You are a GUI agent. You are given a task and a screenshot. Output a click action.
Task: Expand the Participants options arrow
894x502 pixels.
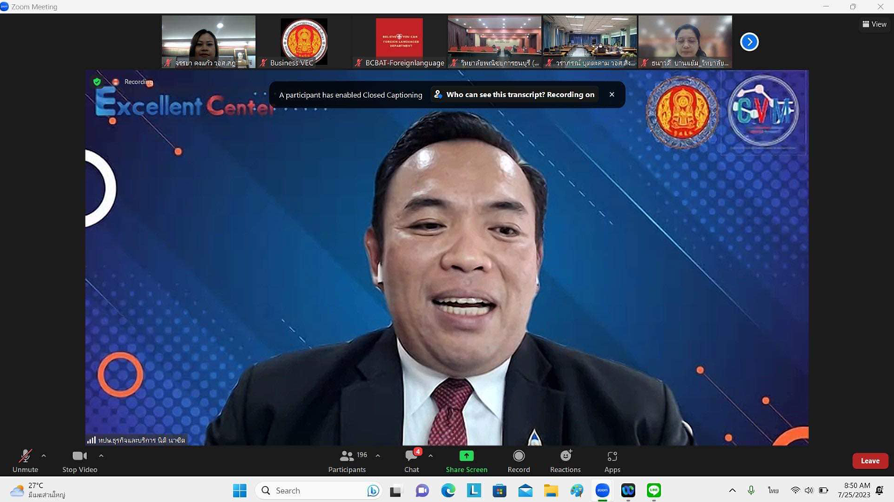[378, 456]
